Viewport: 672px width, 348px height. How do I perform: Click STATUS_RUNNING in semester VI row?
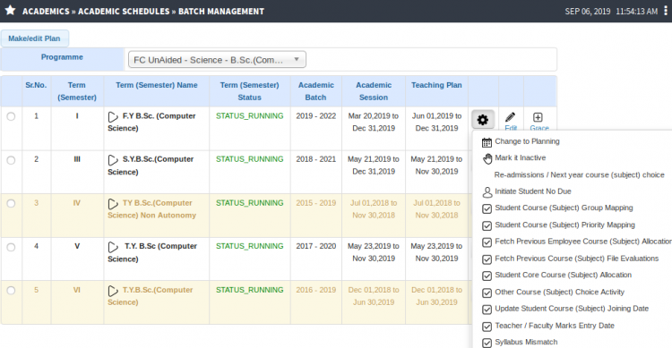249,290
